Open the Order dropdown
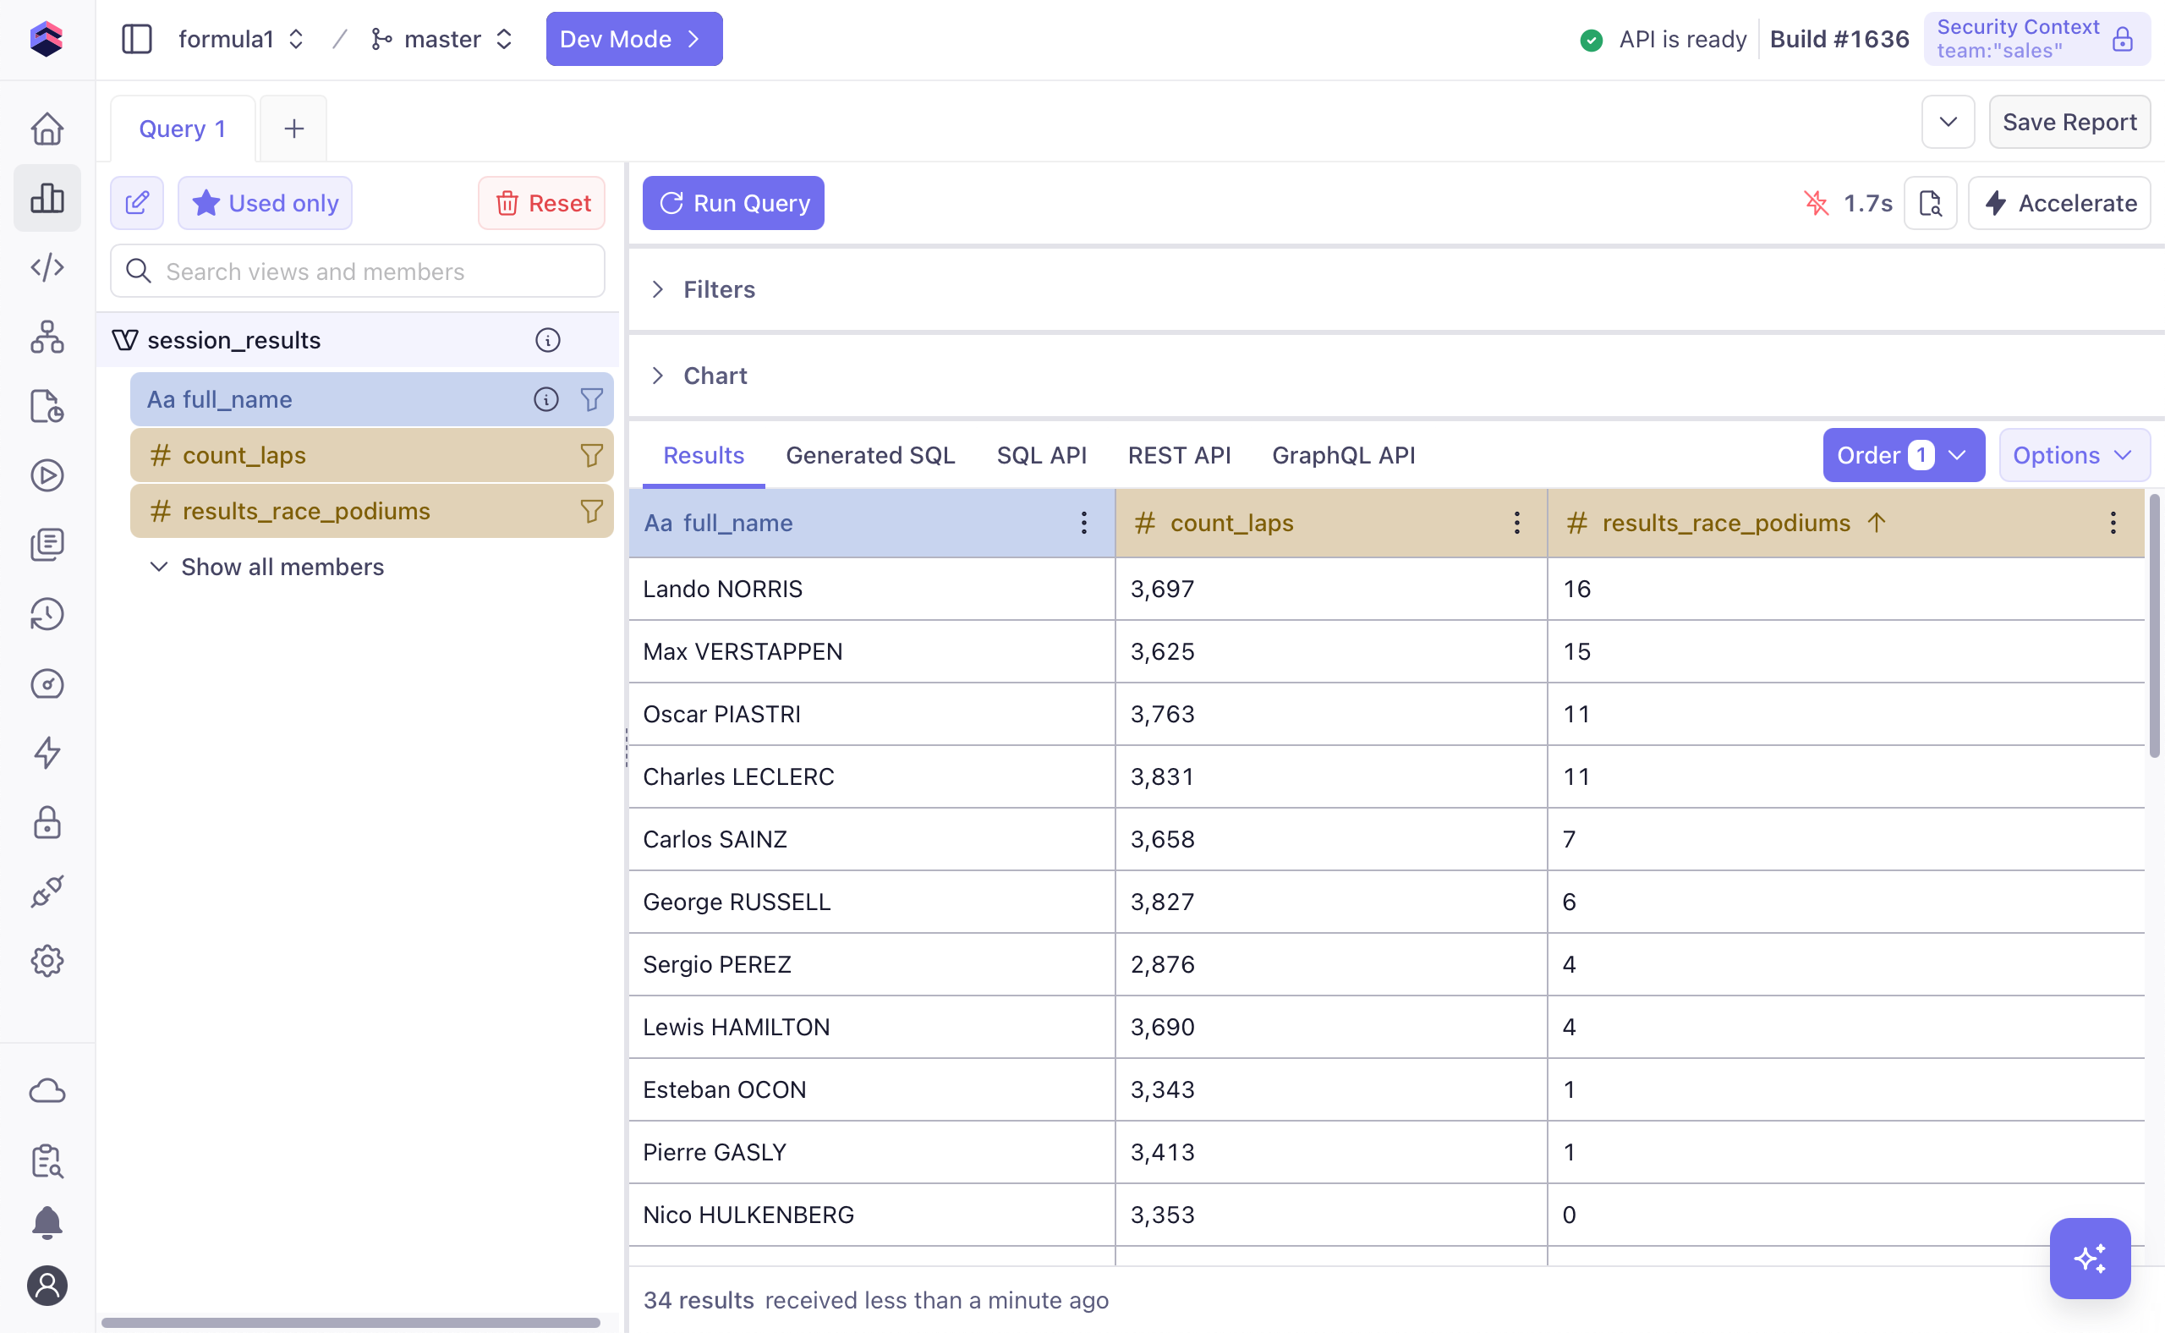Screen dimensions: 2165x1333 [x=1902, y=456]
